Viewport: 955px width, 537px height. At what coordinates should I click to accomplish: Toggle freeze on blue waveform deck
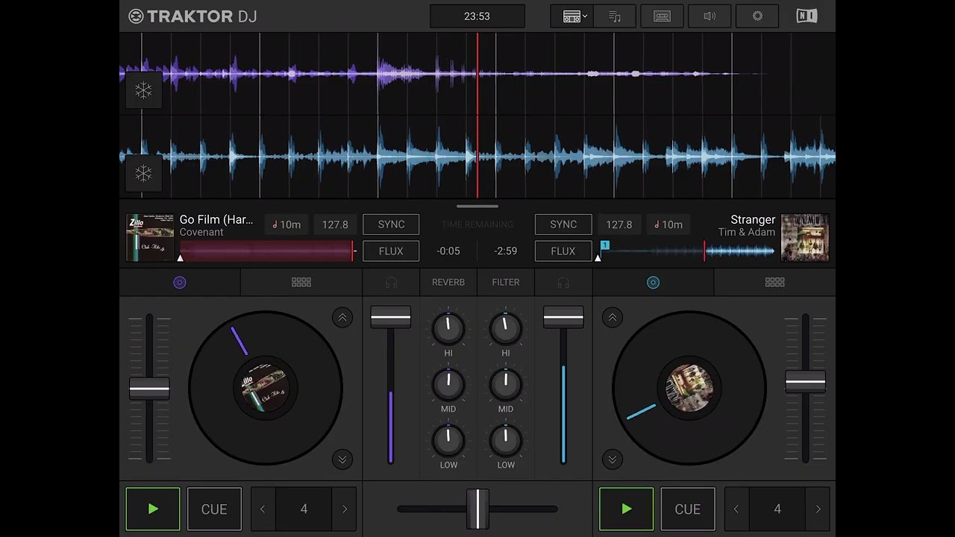(143, 173)
